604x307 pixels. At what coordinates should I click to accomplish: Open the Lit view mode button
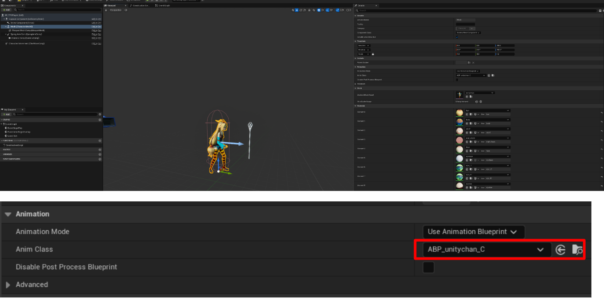click(x=126, y=10)
